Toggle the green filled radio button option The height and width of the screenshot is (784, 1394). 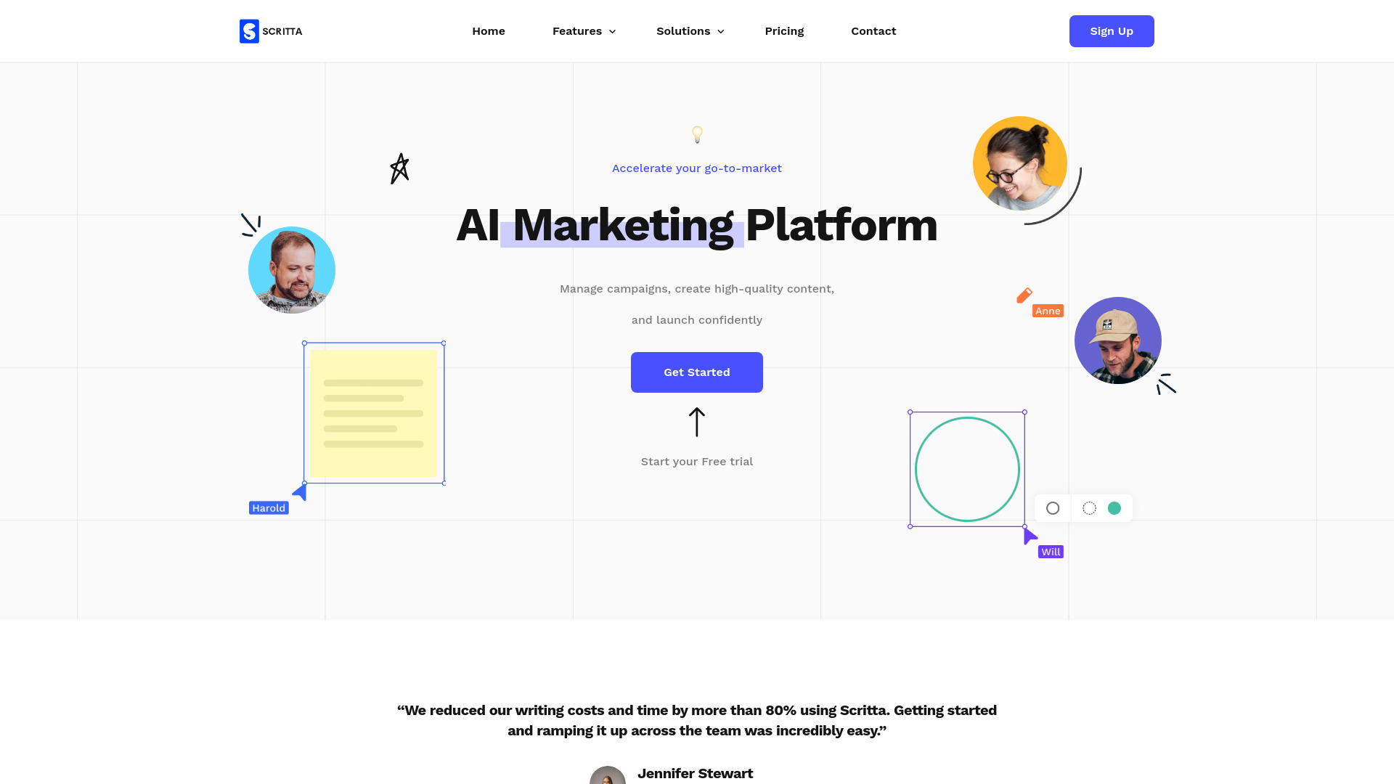click(x=1114, y=507)
